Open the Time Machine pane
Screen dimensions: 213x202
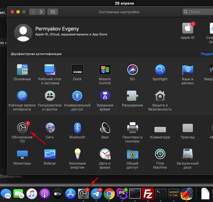[160, 154]
